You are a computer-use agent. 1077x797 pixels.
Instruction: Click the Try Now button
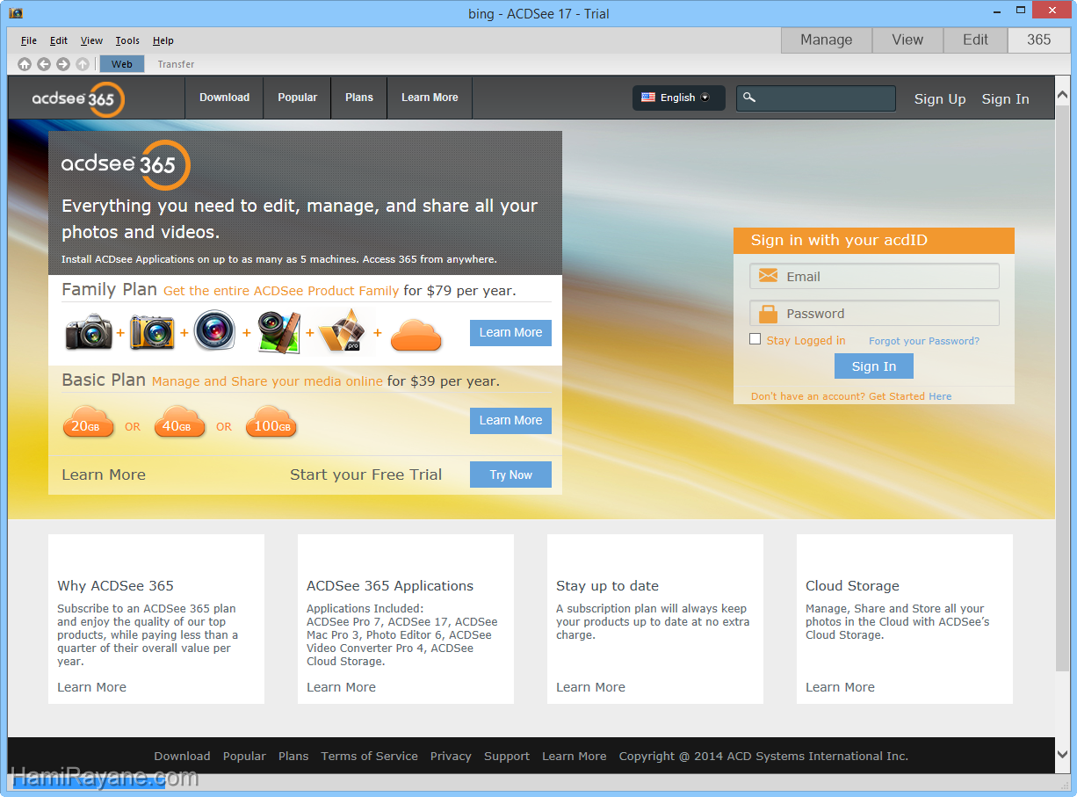(x=510, y=475)
